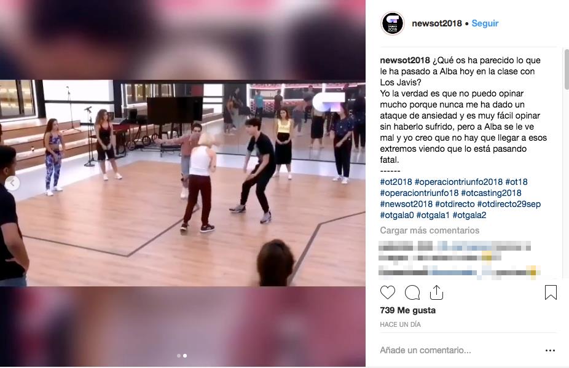This screenshot has width=569, height=368.
Task: Open more options three-dot menu
Action: pyautogui.click(x=550, y=350)
